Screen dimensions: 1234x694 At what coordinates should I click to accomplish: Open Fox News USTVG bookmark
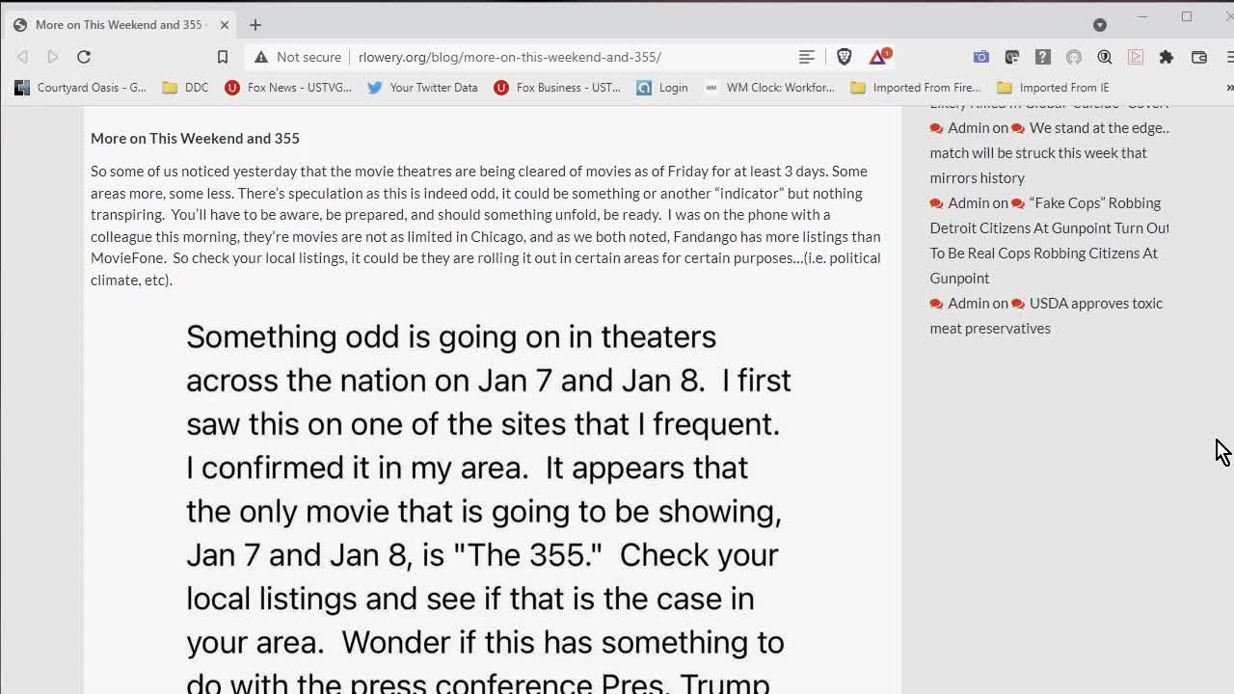click(x=288, y=87)
